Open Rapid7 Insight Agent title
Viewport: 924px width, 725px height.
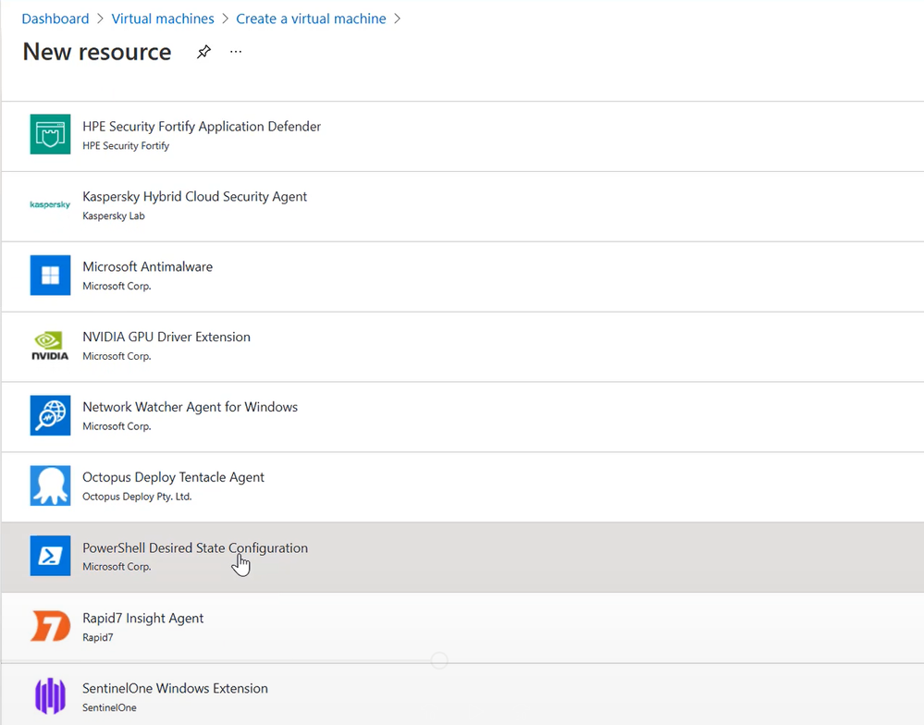point(143,619)
